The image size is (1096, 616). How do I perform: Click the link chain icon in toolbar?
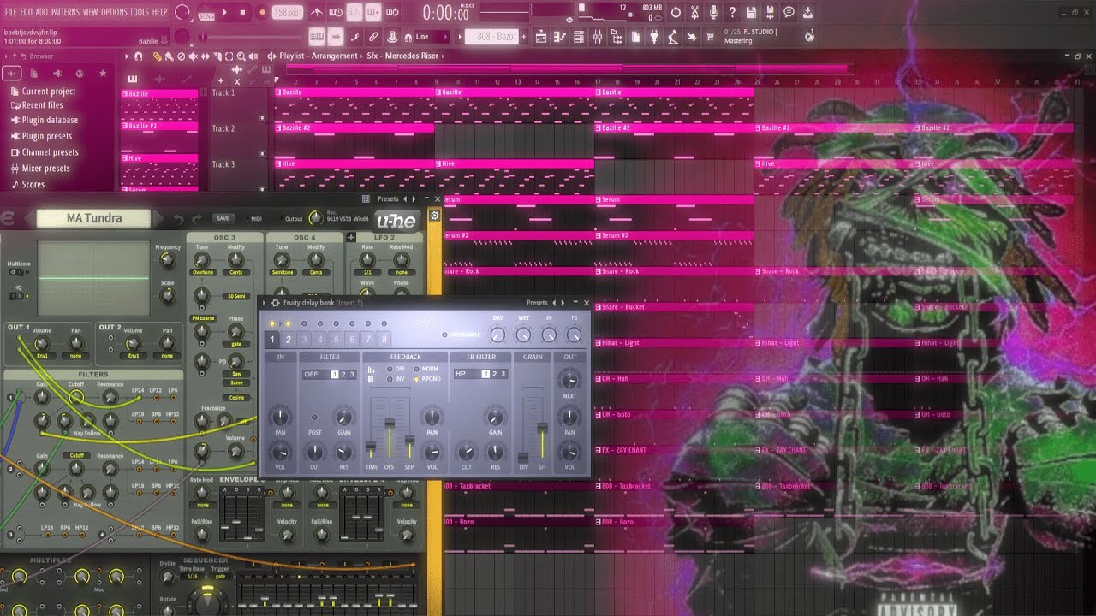click(x=373, y=37)
